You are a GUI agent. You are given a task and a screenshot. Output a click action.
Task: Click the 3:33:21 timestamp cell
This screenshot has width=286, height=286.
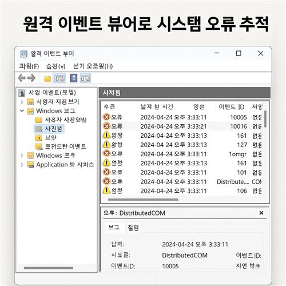(197, 126)
